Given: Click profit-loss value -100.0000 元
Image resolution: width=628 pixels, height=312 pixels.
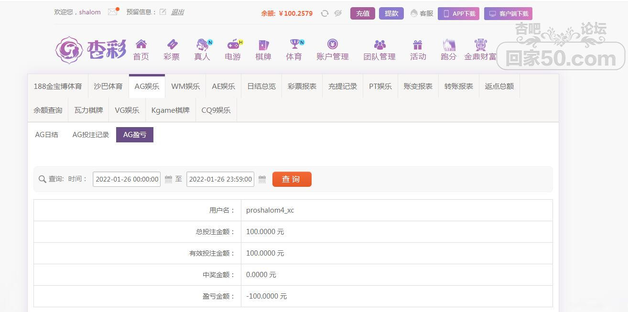Looking at the screenshot, I should tap(267, 296).
